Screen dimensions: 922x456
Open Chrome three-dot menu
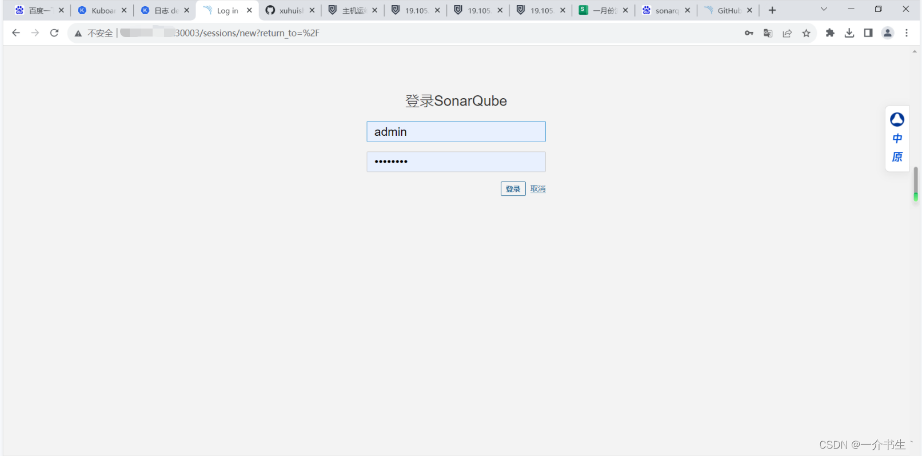(x=907, y=33)
